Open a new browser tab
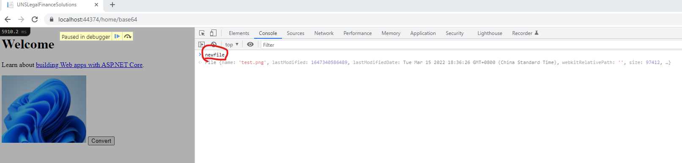The image size is (682, 163). point(112,5)
